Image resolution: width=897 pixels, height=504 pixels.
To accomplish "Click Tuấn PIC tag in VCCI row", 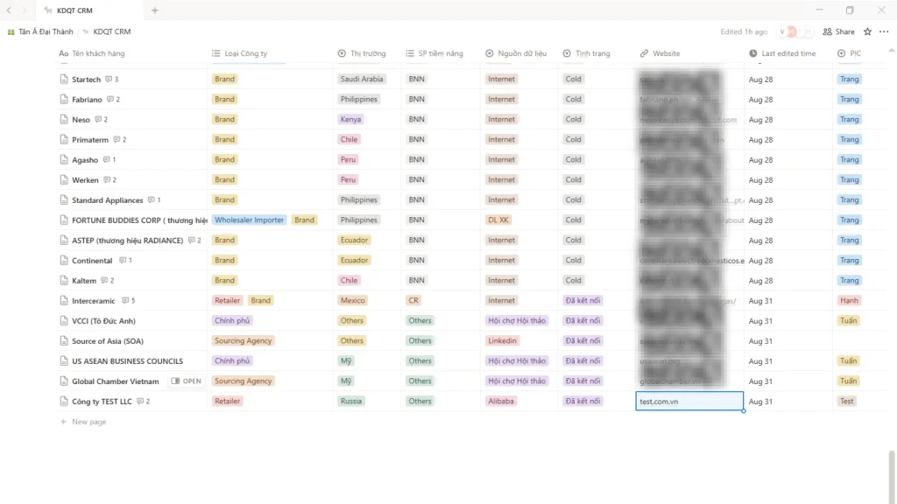I will point(848,320).
